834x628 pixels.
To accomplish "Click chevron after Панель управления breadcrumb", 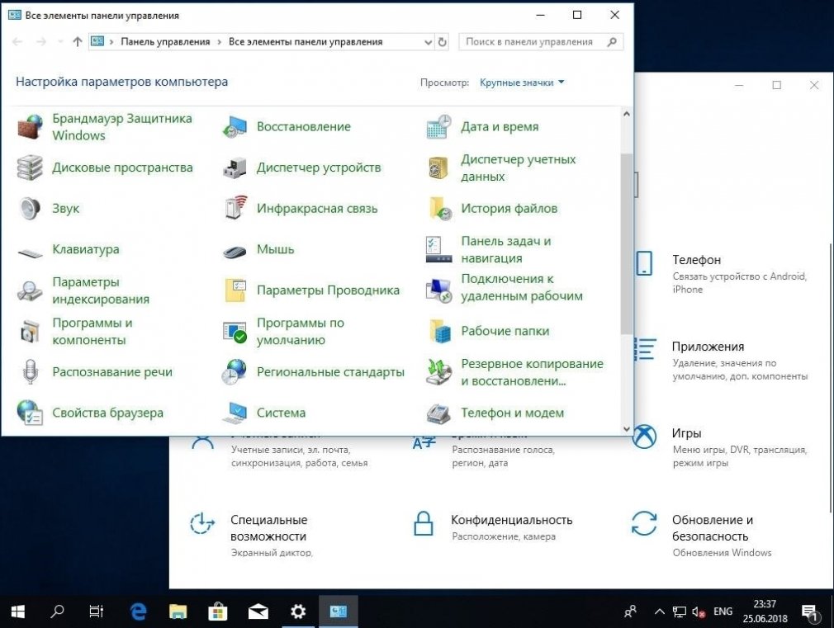I will pyautogui.click(x=219, y=42).
